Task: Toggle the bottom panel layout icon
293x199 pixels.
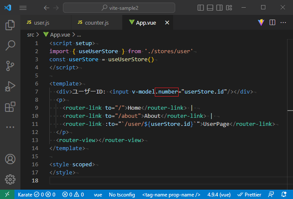Action: 210,8
